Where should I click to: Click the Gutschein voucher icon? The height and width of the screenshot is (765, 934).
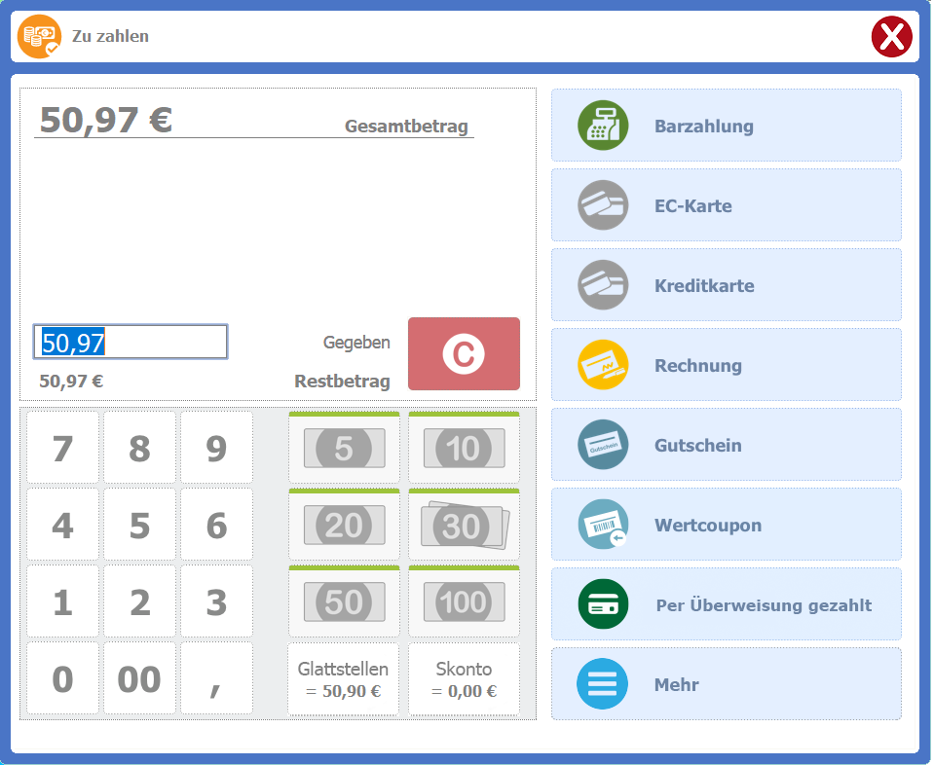tap(603, 445)
